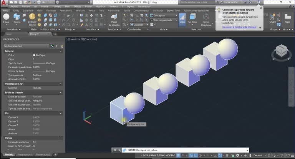Image resolution: width=295 pixels, height=159 pixels.
Task: Click the move tool in Modificar panel
Action: (x=91, y=15)
